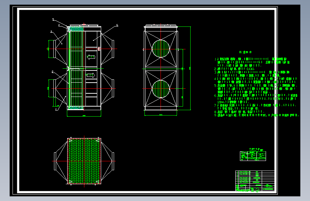Image resolution: width=310 pixels, height=201 pixels.
Task: Select technical note 9, the last line
Action: (x=257, y=115)
